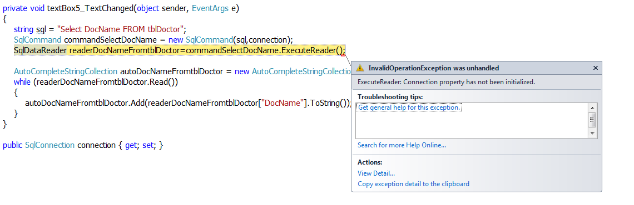Close the InvalidOperationException popup
The width and height of the screenshot is (634, 205).
coord(595,68)
